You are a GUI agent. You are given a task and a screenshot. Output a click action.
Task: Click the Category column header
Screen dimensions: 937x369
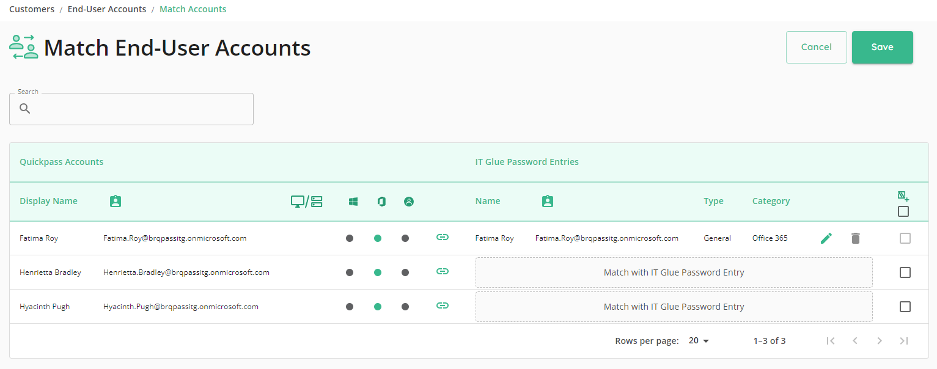[x=771, y=201]
